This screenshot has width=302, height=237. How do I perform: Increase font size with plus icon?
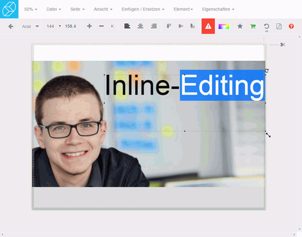[x=89, y=26]
